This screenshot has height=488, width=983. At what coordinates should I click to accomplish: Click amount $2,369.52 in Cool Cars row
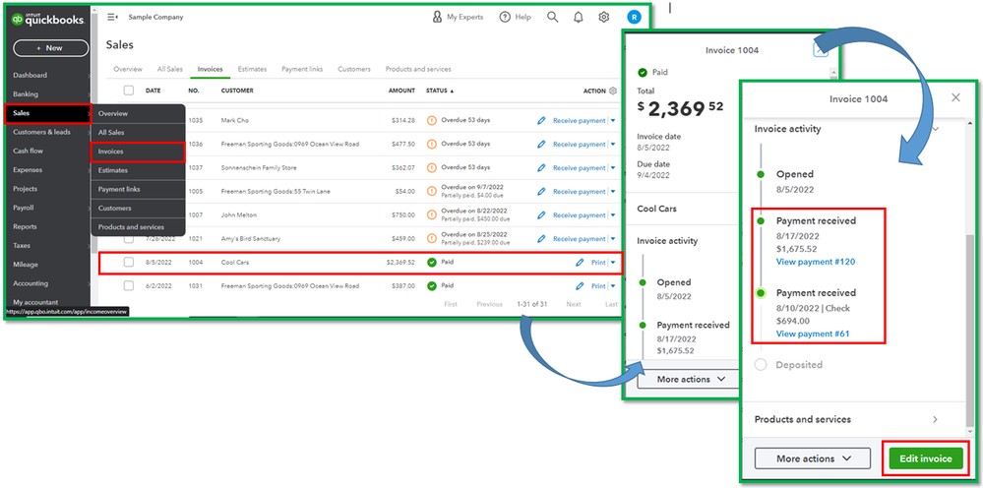399,263
